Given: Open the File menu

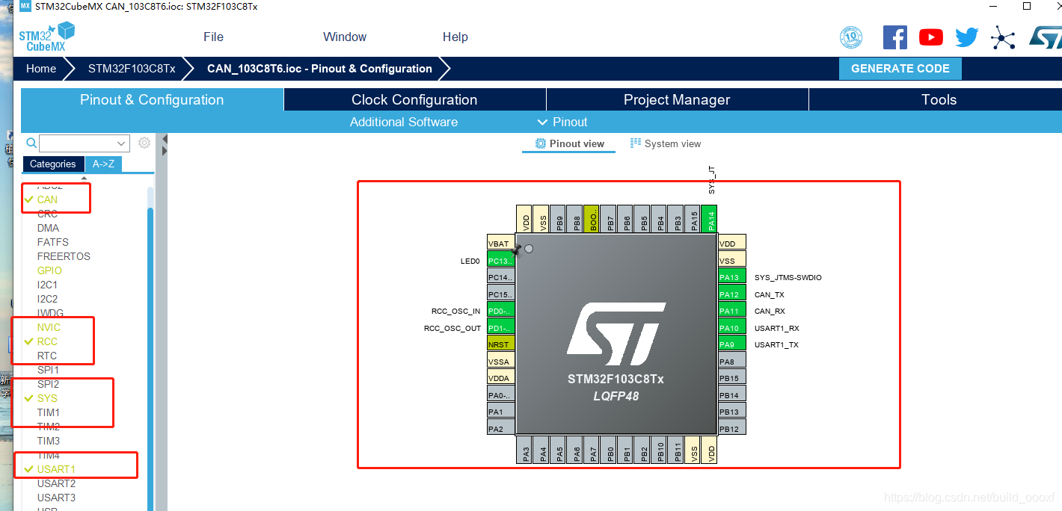Looking at the screenshot, I should click(x=213, y=37).
